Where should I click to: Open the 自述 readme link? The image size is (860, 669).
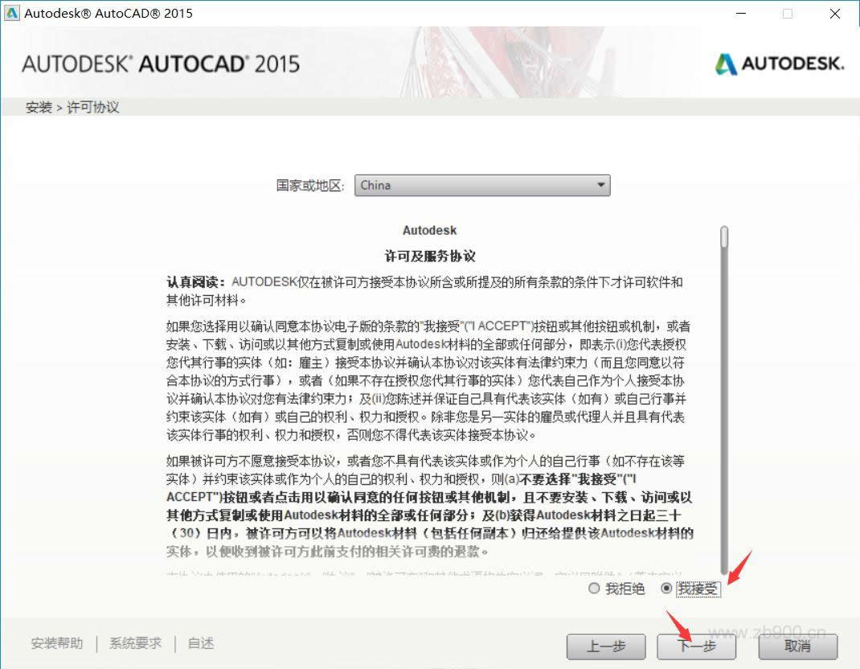pyautogui.click(x=199, y=643)
